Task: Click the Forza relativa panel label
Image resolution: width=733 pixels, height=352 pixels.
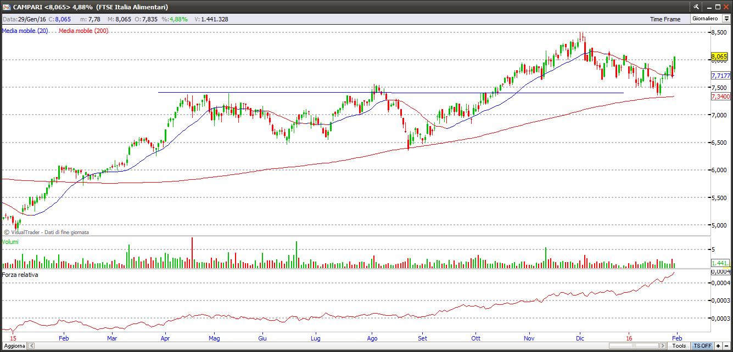Action: (x=20, y=274)
